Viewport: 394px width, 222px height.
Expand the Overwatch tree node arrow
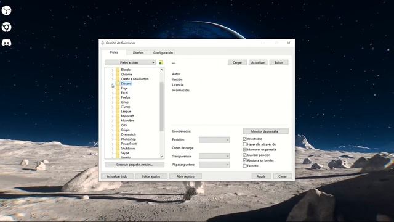click(113, 134)
